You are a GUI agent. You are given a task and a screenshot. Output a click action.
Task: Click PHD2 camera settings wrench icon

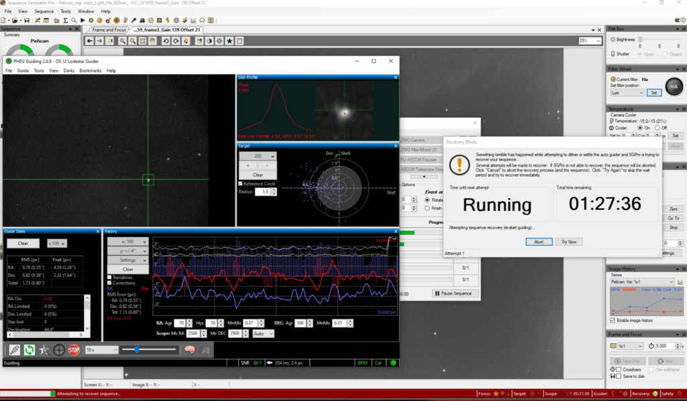(205, 350)
